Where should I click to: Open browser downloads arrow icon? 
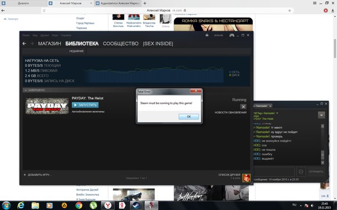coord(333,11)
